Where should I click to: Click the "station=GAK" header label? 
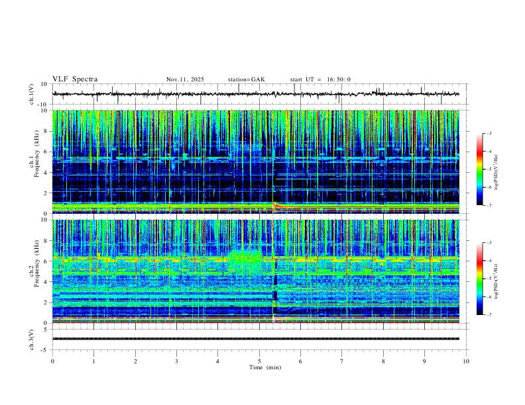[x=246, y=79]
